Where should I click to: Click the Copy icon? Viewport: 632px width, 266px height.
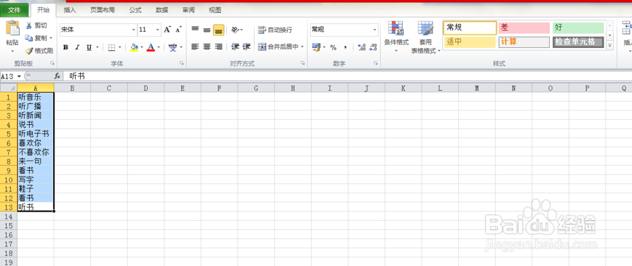pos(28,38)
